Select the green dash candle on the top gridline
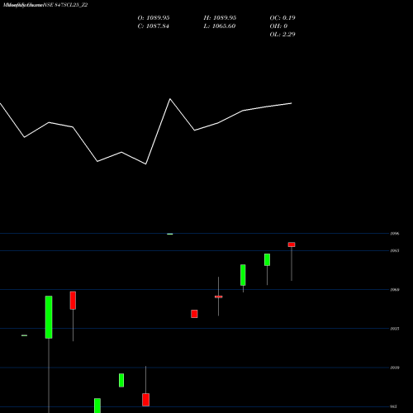The height and width of the screenshot is (413, 413). pyautogui.click(x=170, y=234)
